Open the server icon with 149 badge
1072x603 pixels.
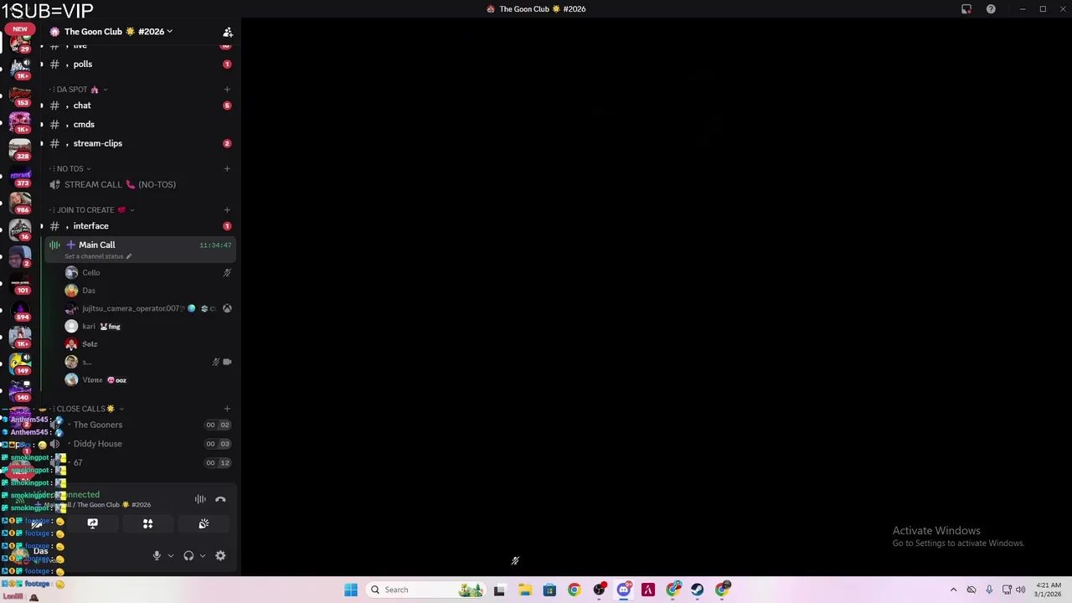20,362
